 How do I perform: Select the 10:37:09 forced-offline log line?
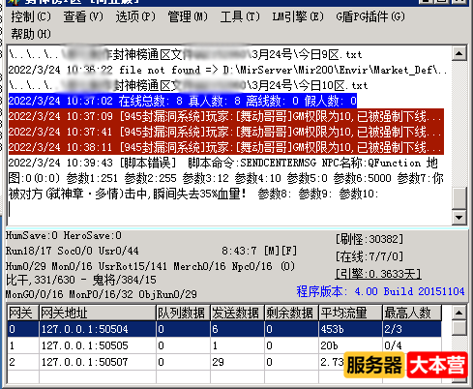(226, 116)
